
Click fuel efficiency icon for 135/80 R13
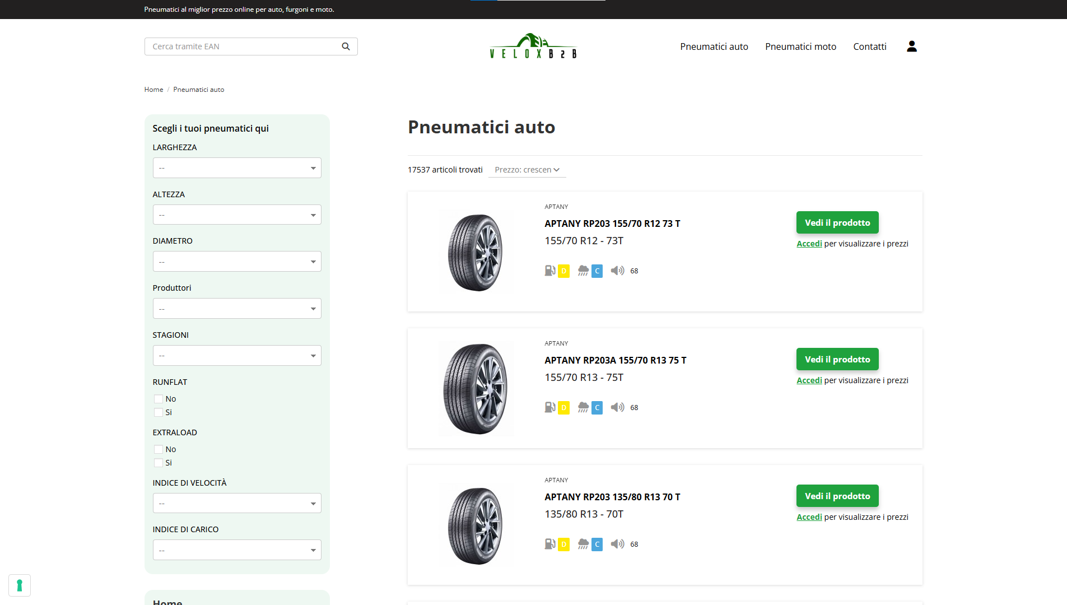[x=550, y=544]
